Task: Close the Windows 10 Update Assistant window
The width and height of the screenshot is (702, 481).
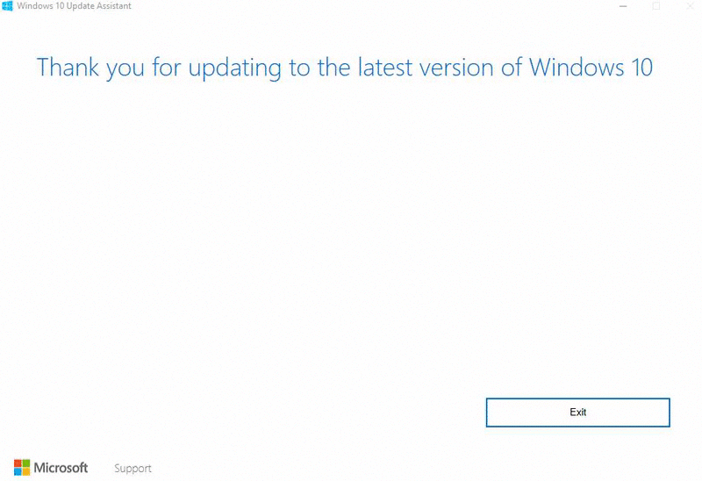Action: [690, 6]
